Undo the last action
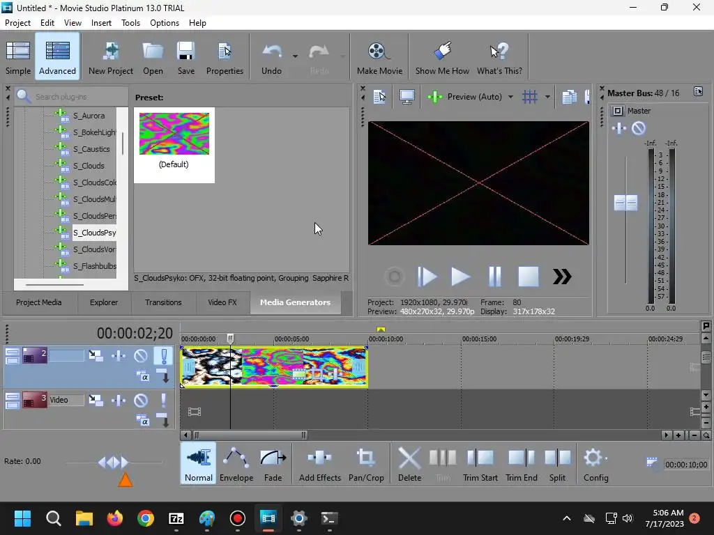 [271, 57]
